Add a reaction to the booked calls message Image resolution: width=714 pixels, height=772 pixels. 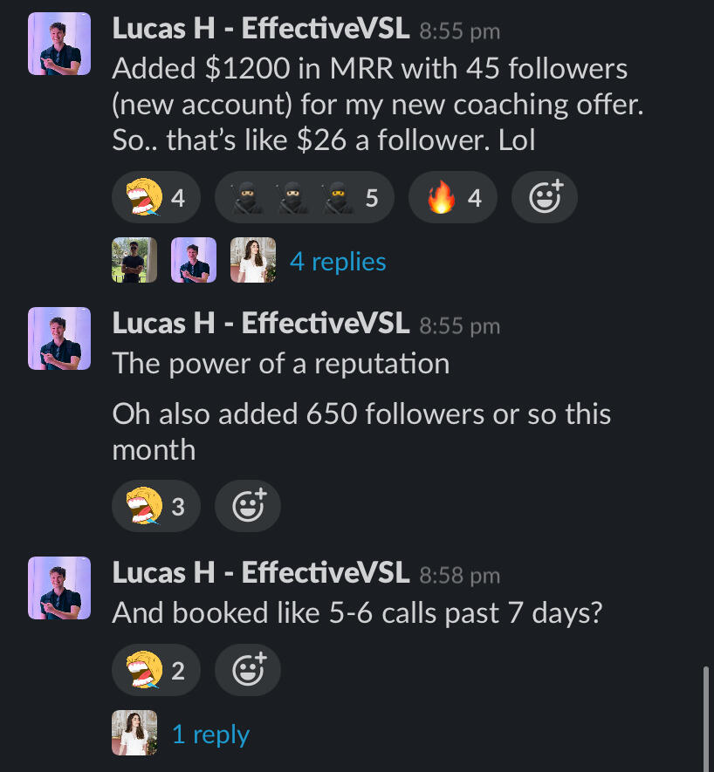click(x=247, y=670)
